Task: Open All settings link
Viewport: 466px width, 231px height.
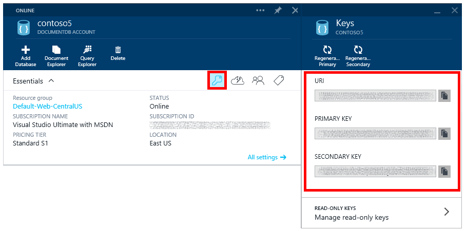Action: pyautogui.click(x=267, y=157)
